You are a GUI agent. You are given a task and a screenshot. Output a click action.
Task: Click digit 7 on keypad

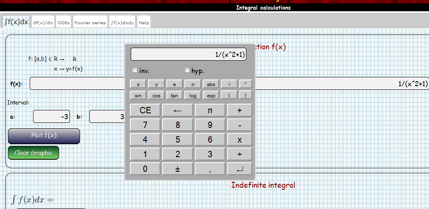coord(145,125)
